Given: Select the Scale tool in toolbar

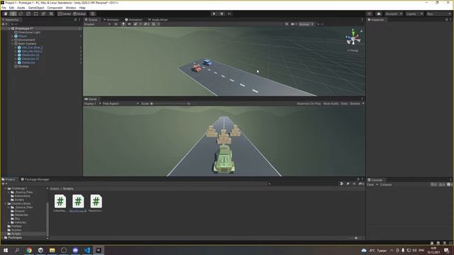Looking at the screenshot, I should [x=28, y=14].
